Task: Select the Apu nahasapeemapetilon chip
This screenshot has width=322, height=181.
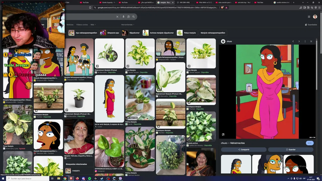Action: 83,33
